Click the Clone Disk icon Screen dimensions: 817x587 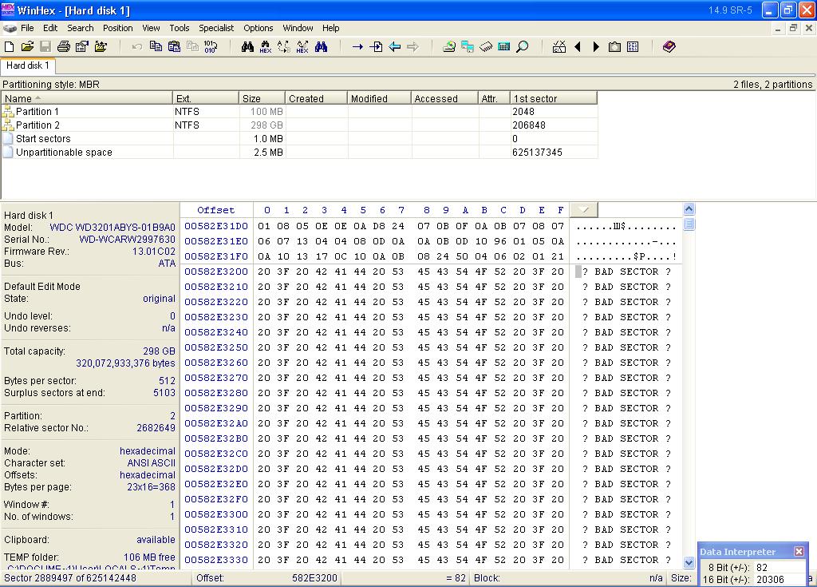coord(468,47)
